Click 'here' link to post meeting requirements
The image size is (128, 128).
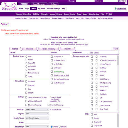point(82,39)
